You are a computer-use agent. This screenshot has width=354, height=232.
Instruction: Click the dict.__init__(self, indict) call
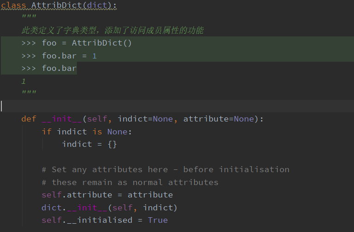109,208
